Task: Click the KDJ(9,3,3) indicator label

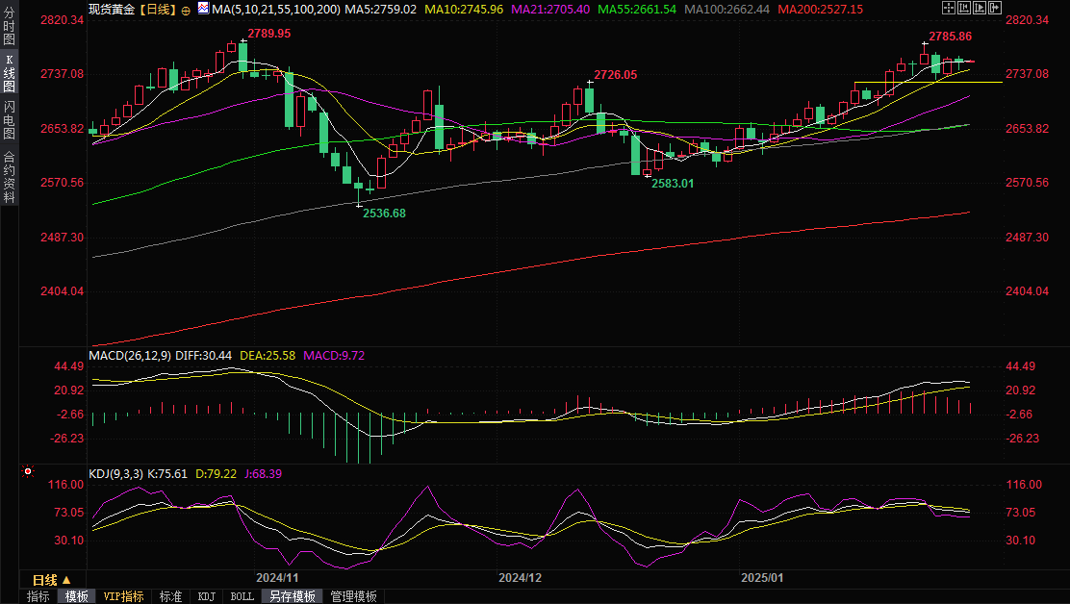Action: pos(116,474)
